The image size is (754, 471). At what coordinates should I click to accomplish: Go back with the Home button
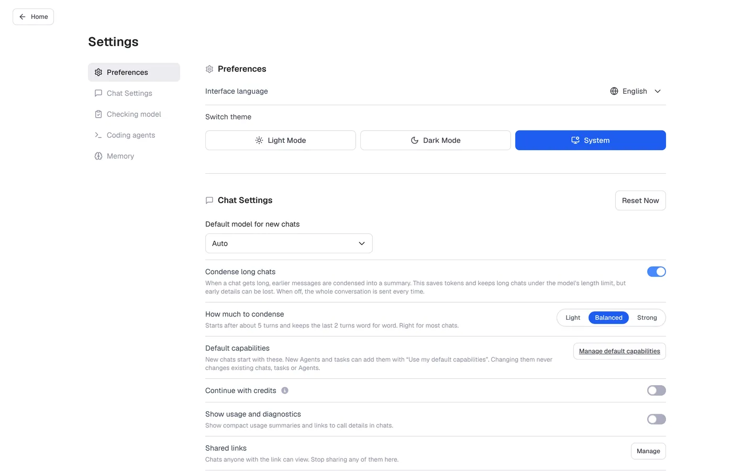click(34, 17)
